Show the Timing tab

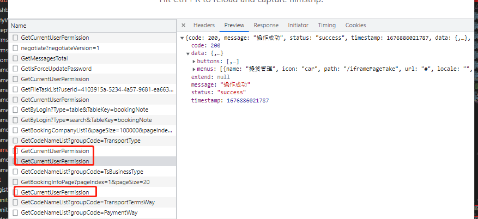326,25
